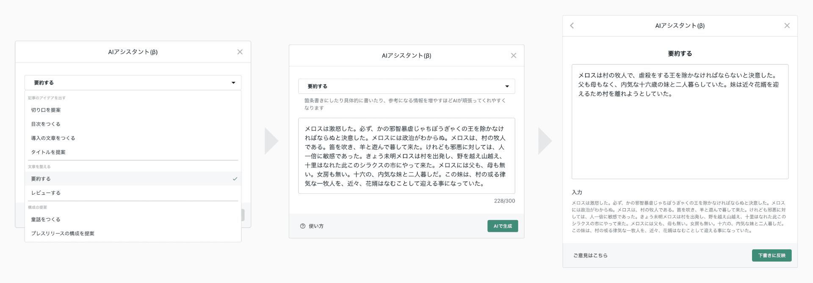
Task: Choose 童話をつくる from the menu
Action: pos(133,219)
